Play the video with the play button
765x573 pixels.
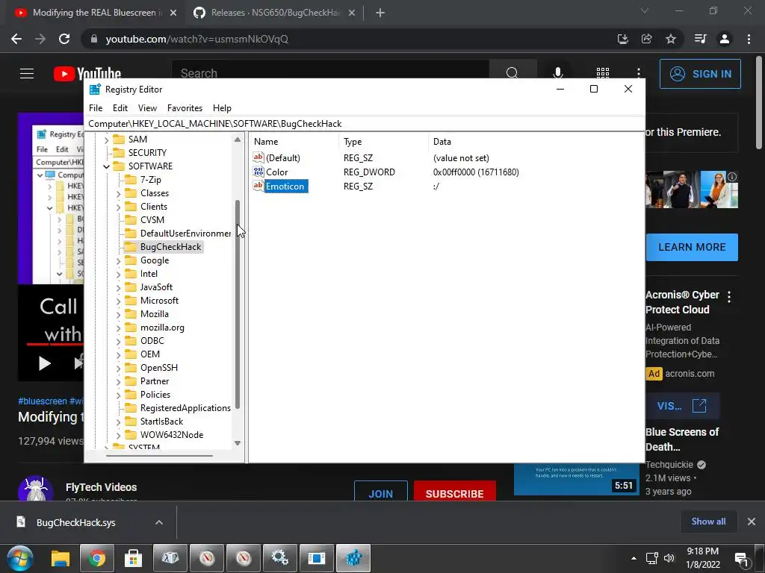[x=44, y=363]
